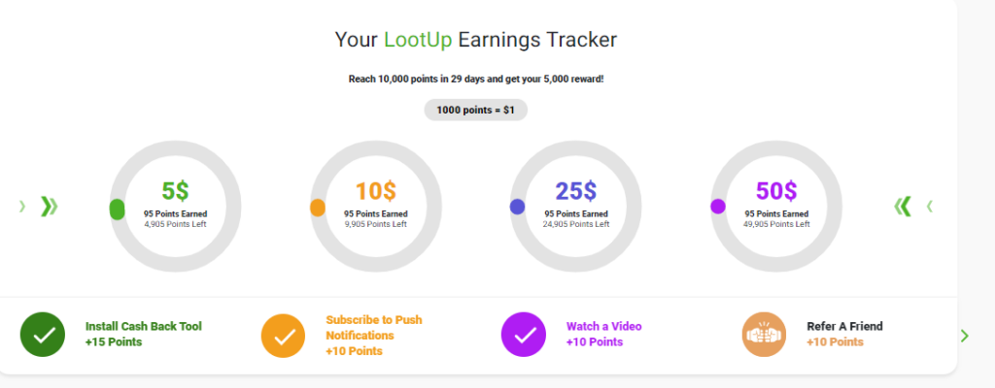
Task: Click the small light single chevron at left
Action: click(x=22, y=206)
